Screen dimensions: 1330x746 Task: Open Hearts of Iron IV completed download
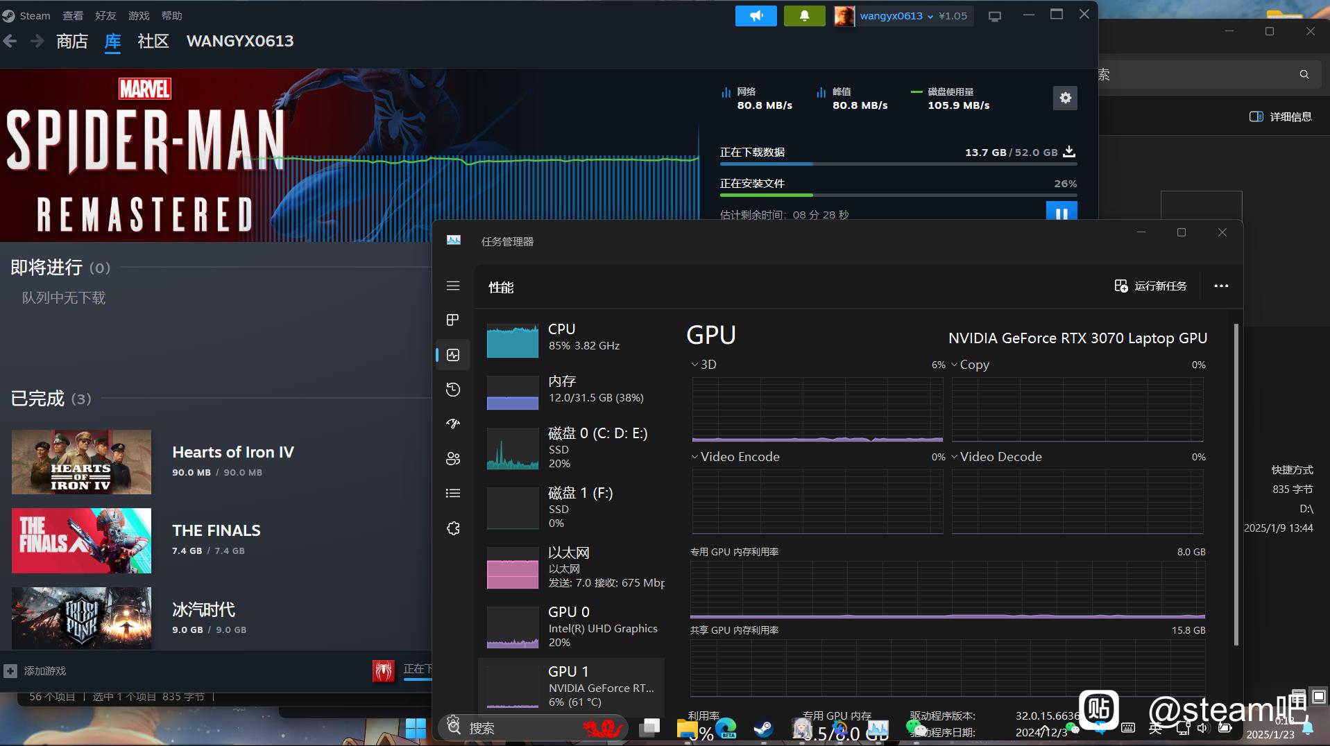coord(233,452)
